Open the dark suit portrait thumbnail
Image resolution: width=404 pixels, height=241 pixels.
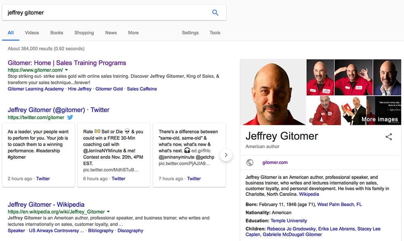click(x=387, y=77)
